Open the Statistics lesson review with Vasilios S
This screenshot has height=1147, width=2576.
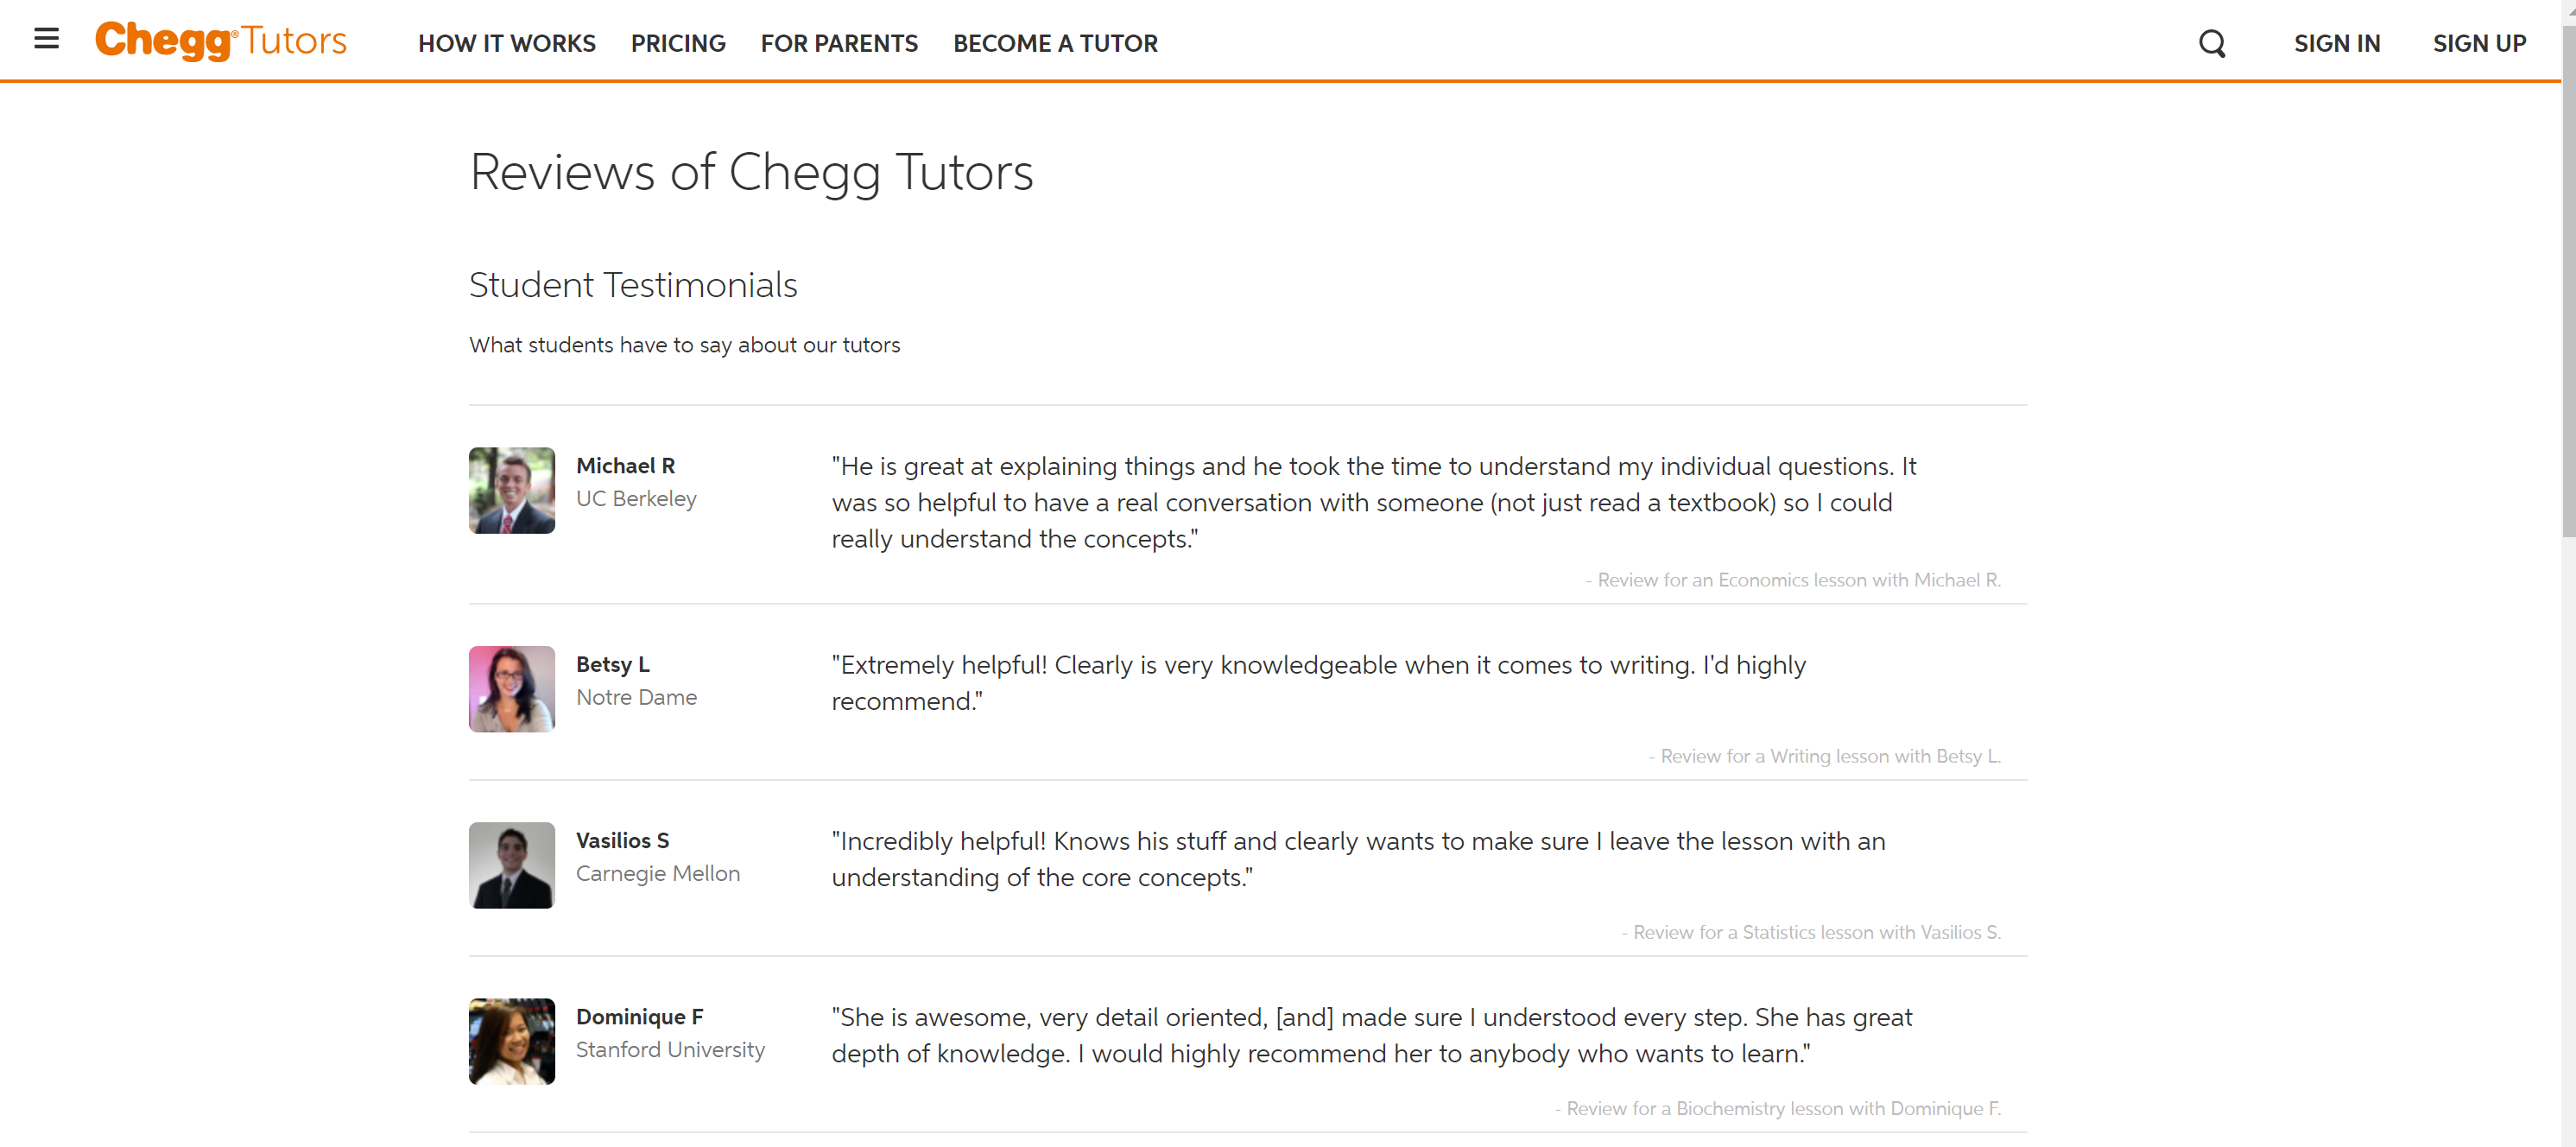tap(1810, 931)
